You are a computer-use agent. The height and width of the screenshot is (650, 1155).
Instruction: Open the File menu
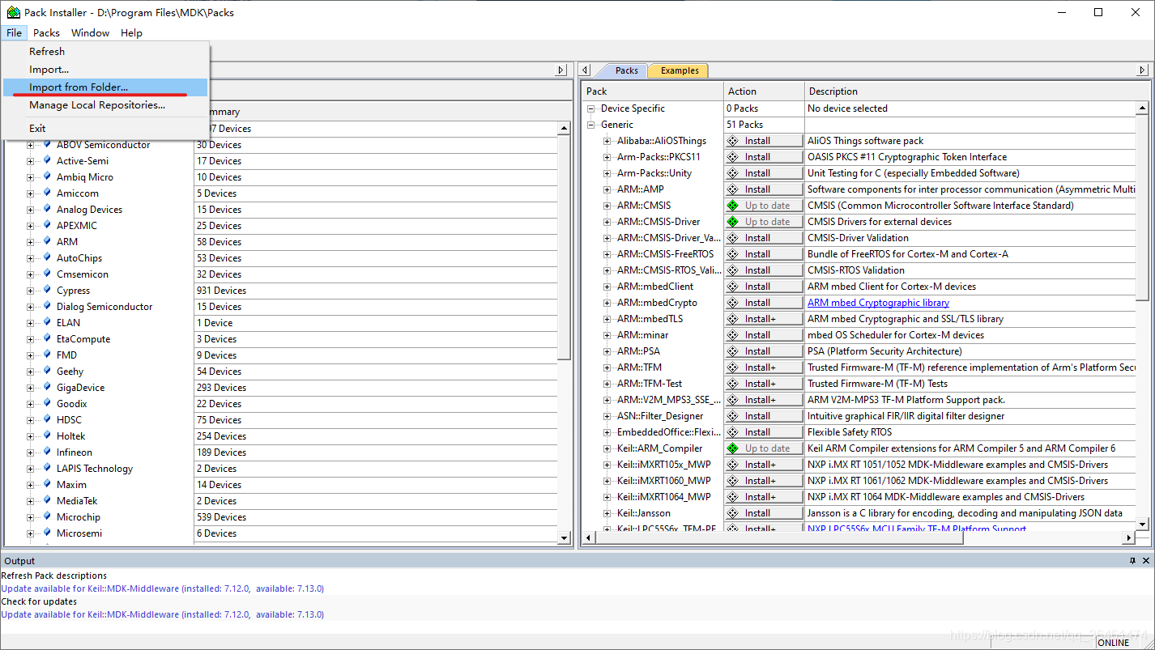(14, 32)
